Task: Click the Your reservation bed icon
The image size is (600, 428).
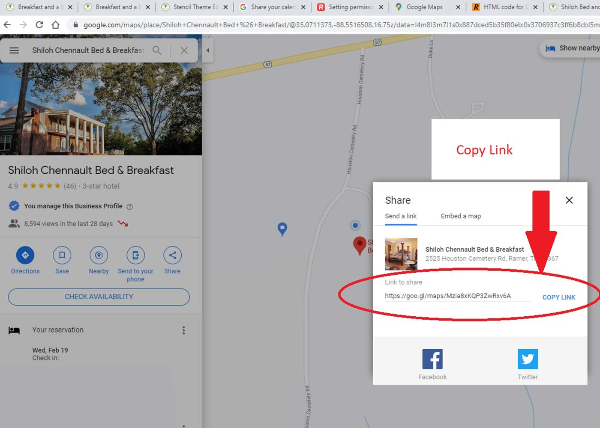Action: click(x=14, y=330)
